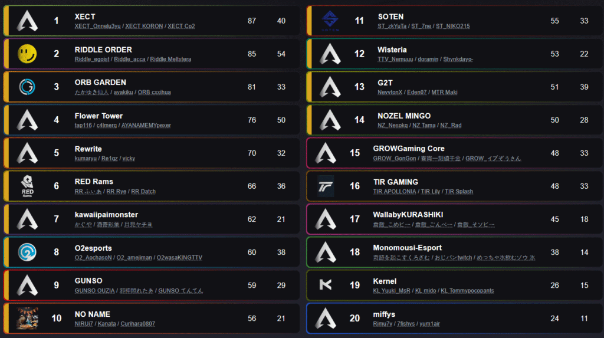Click the Kernel K logo
Viewport: 604px width, 338px height.
tap(326, 285)
